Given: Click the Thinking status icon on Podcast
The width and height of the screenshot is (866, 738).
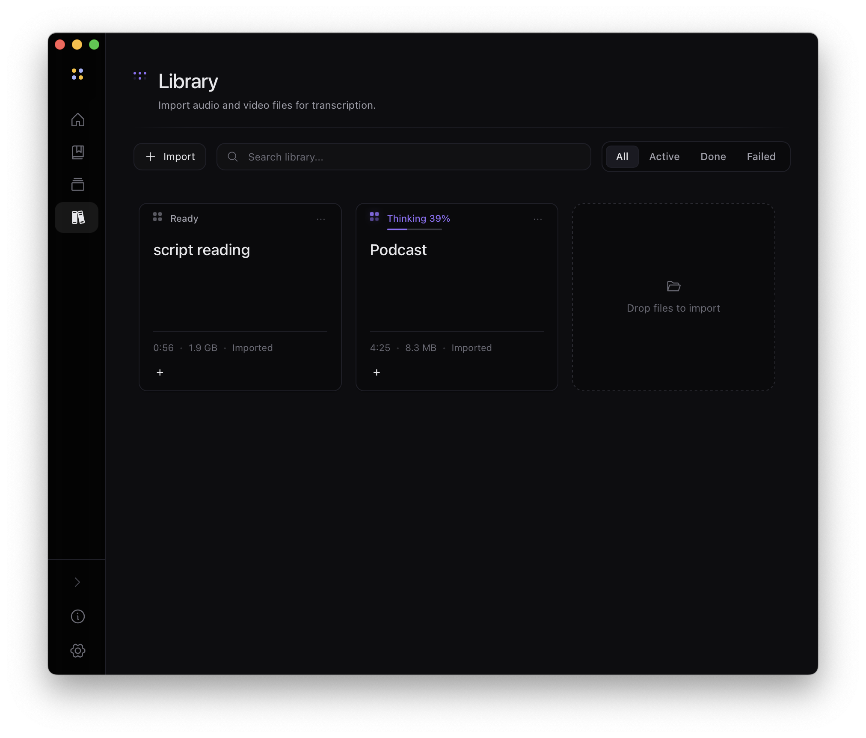Looking at the screenshot, I should coord(374,217).
